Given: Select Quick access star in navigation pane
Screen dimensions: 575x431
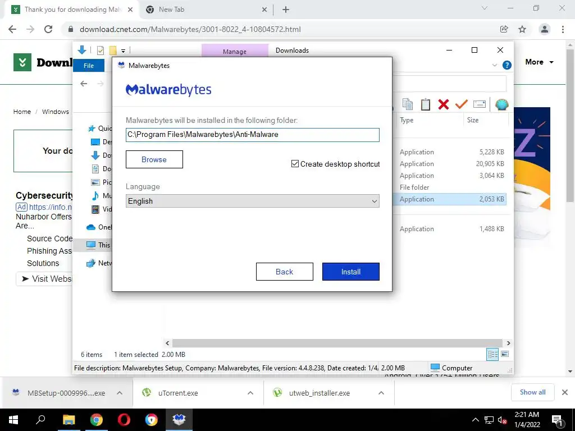Looking at the screenshot, I should [x=92, y=129].
